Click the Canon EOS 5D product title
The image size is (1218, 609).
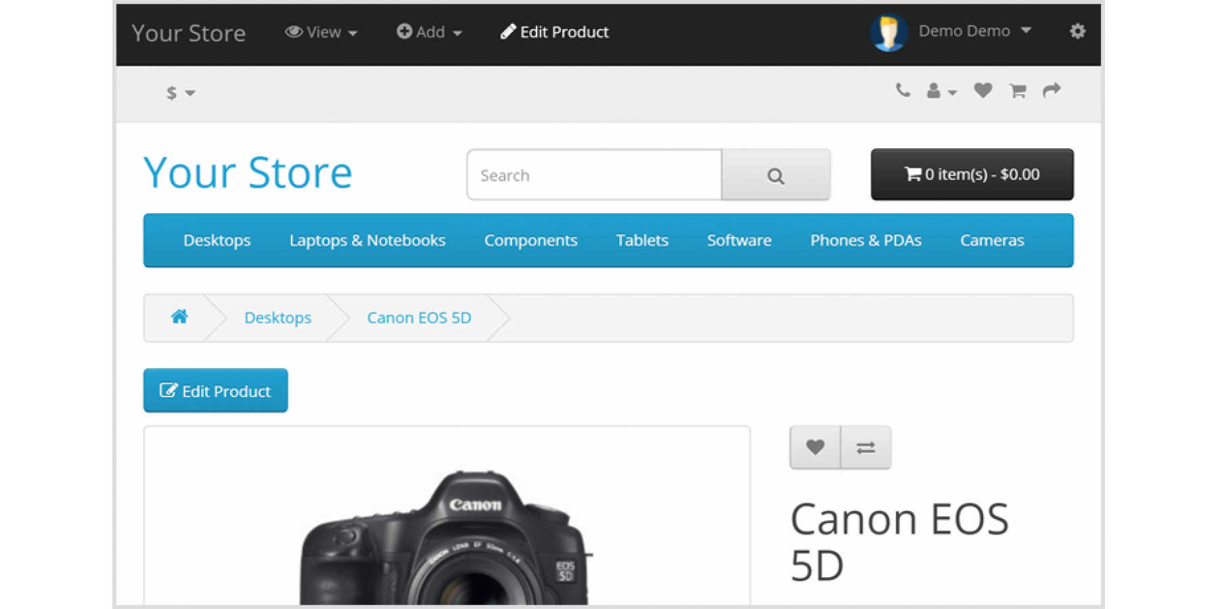(x=899, y=542)
